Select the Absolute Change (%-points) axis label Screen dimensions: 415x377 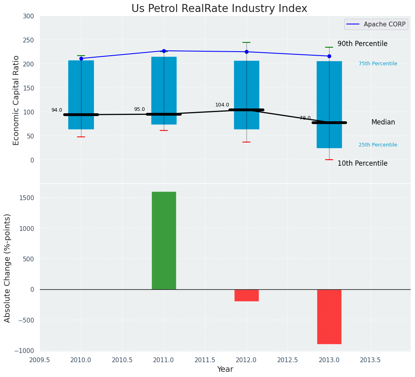coord(7,268)
